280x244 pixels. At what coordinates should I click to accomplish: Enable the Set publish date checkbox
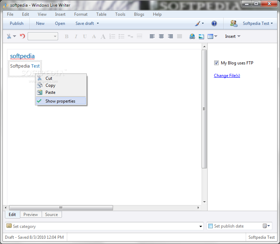(211, 226)
